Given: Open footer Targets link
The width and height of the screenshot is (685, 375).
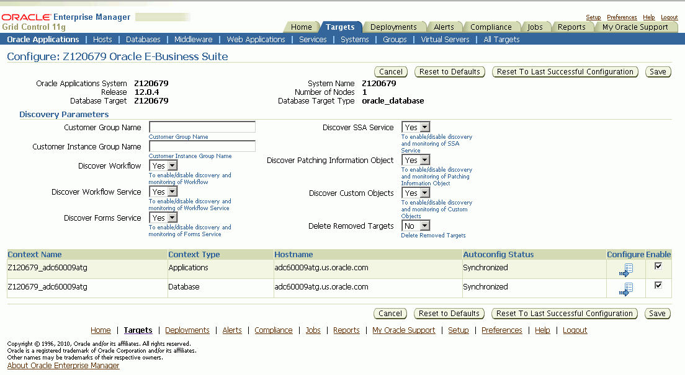Looking at the screenshot, I should [138, 330].
